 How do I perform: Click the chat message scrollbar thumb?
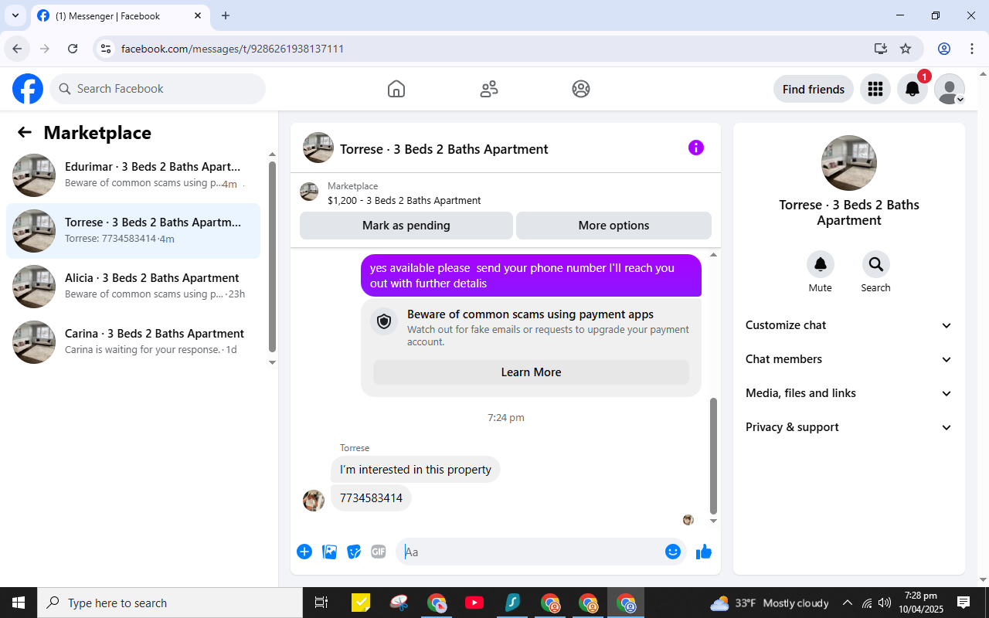[713, 456]
